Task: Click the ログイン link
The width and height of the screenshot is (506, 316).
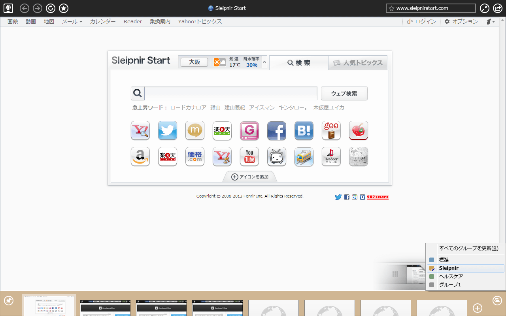Action: tap(422, 22)
